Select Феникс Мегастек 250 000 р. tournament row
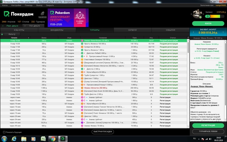 pos(94,88)
